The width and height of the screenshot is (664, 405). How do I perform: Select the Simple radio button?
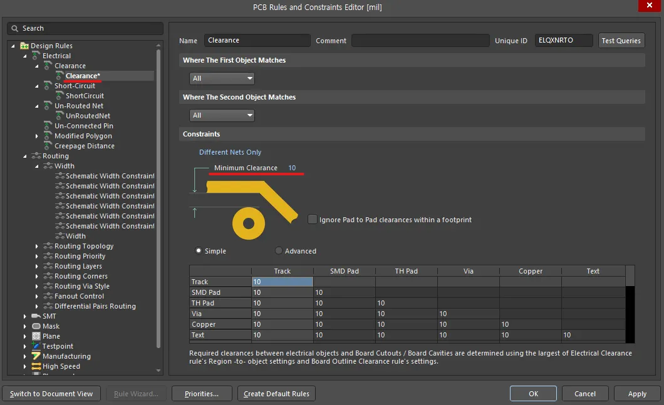[x=199, y=251]
